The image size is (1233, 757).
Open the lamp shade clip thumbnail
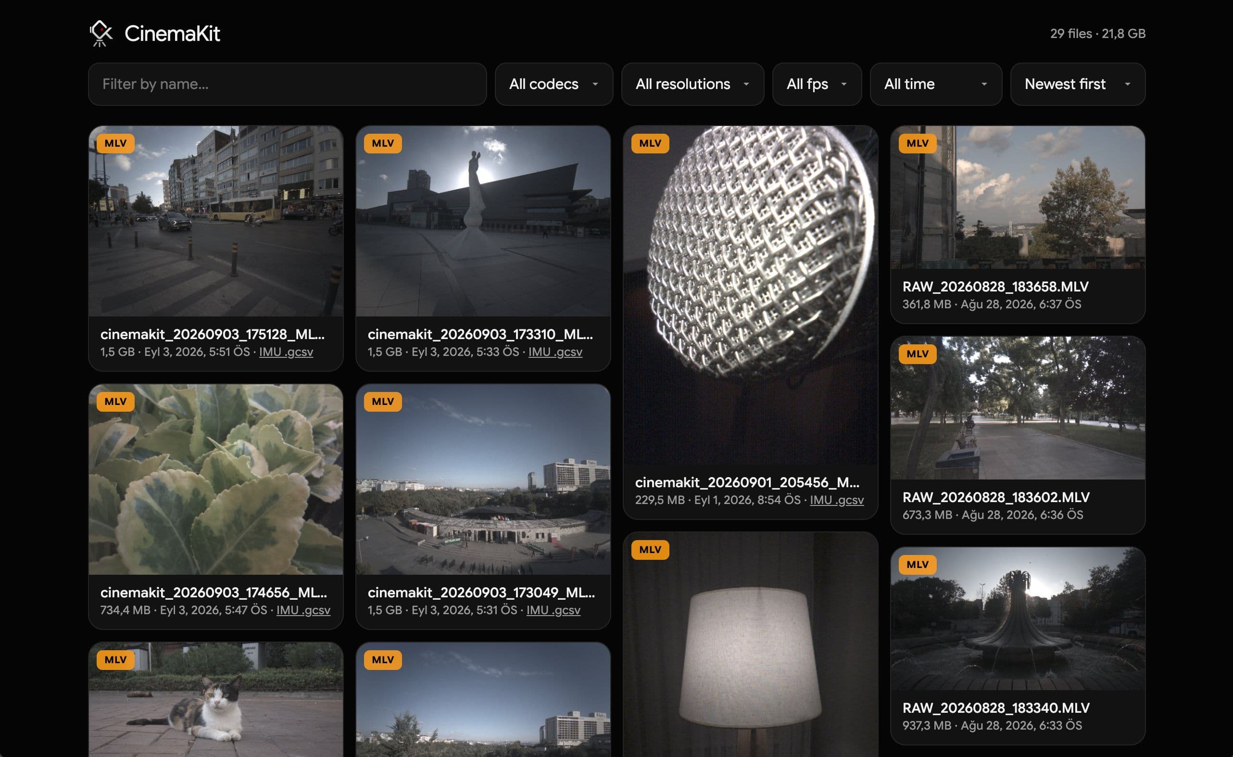pyautogui.click(x=750, y=645)
